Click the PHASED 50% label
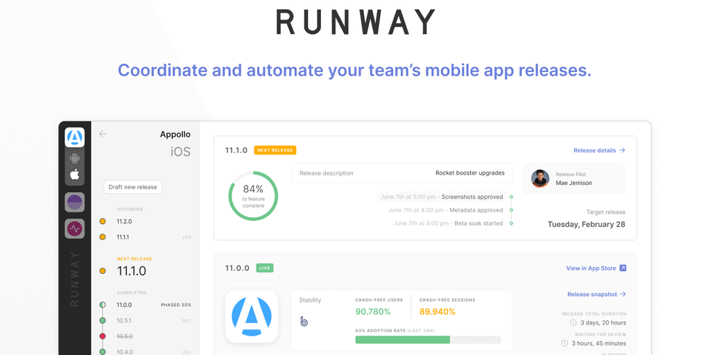Image resolution: width=710 pixels, height=355 pixels. pyautogui.click(x=176, y=305)
